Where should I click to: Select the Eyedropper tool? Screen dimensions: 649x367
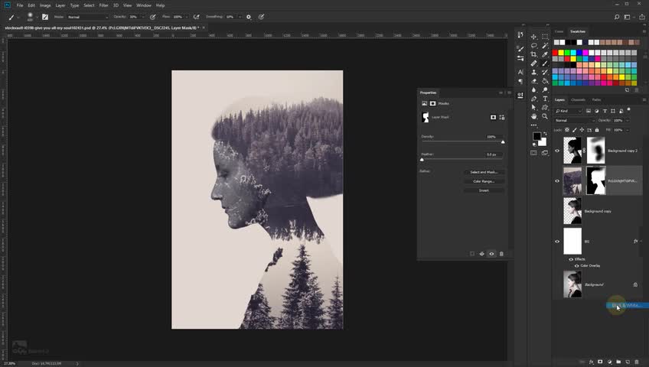pos(545,54)
